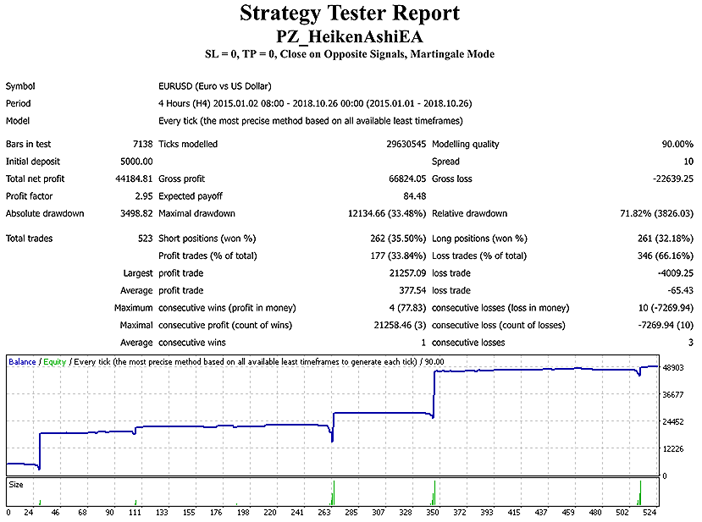Click consecutive losses value 10 (-7269.94)
Viewport: 702px width, 522px height.
point(666,308)
